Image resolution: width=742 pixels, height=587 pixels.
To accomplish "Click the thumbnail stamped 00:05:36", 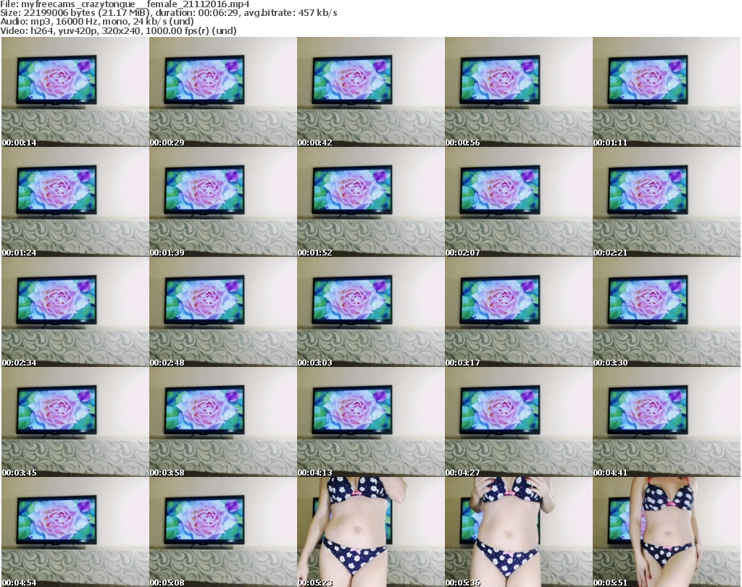I will click(x=518, y=532).
